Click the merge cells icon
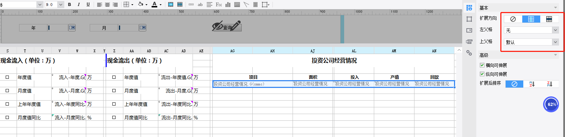This screenshot has height=137, width=565. coord(171,5)
